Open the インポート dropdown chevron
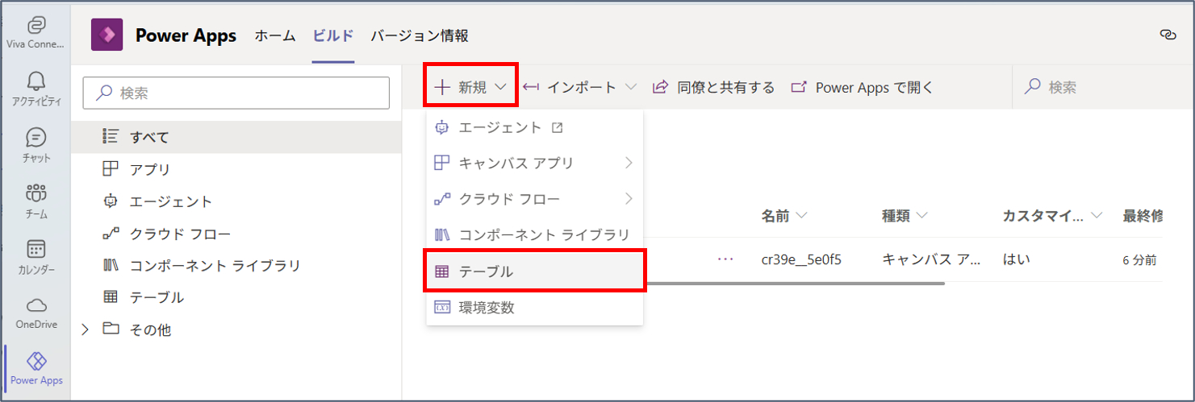This screenshot has width=1195, height=402. (630, 88)
